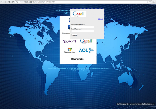Open the downloads icon at toolbar right
This screenshot has width=156, height=109.
coord(154,2)
